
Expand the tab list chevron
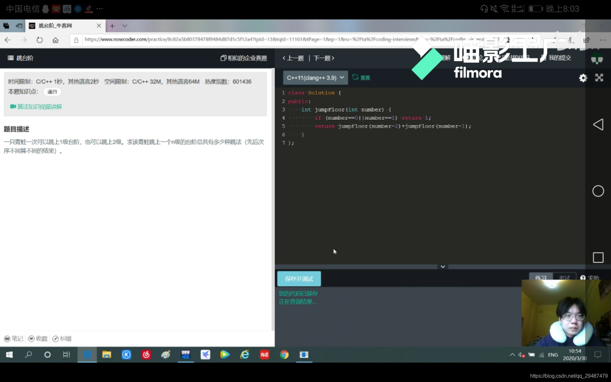(125, 26)
